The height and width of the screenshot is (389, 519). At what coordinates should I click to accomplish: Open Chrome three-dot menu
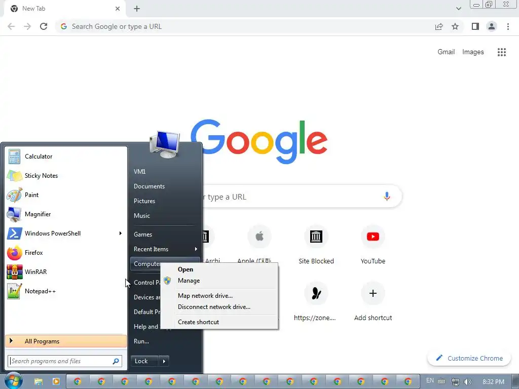point(508,26)
